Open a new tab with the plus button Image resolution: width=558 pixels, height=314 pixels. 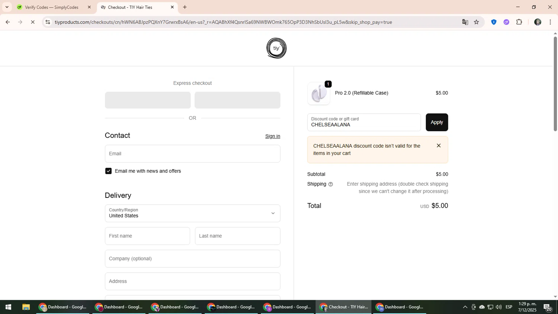click(x=185, y=7)
